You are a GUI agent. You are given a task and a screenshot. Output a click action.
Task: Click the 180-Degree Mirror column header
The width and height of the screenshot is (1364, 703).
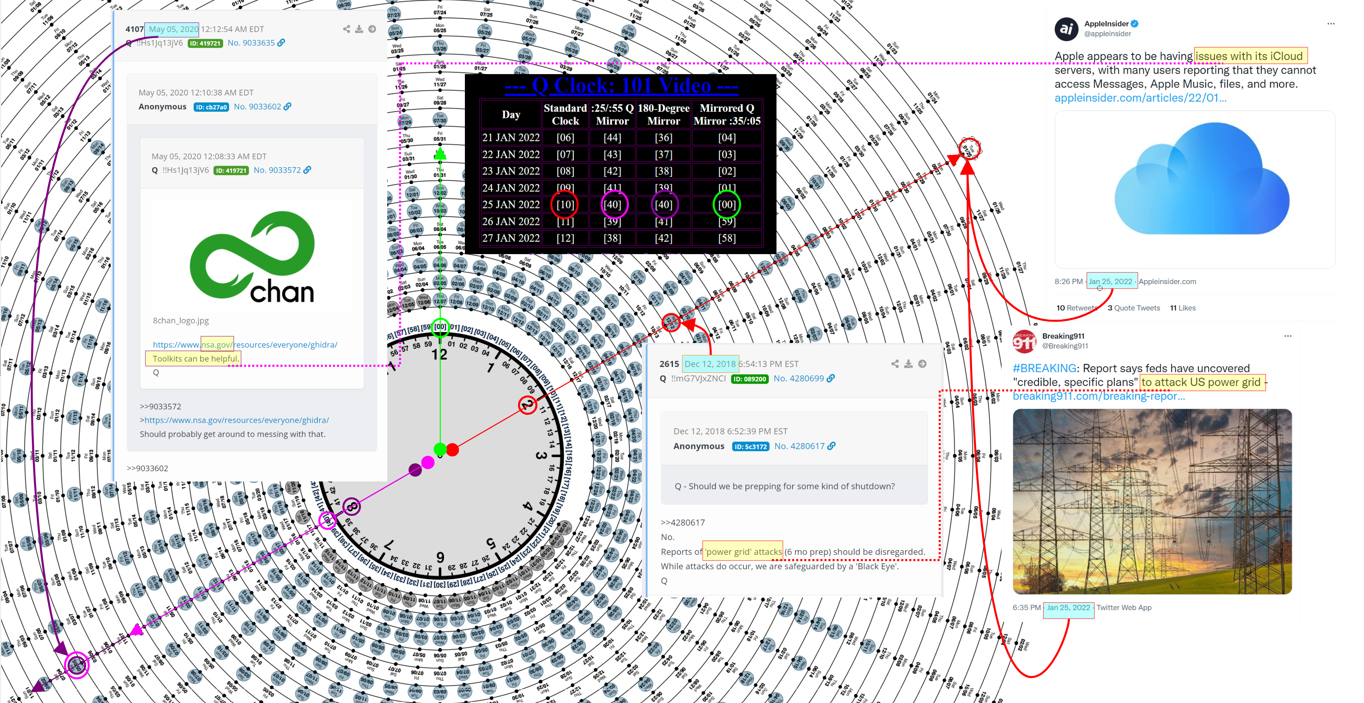pos(664,114)
